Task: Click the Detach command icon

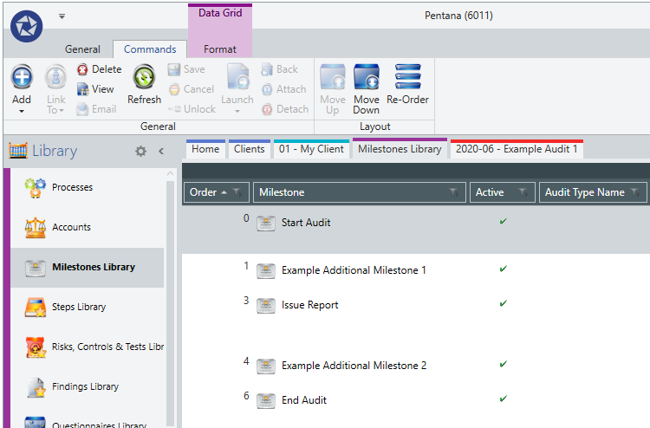Action: click(x=267, y=109)
